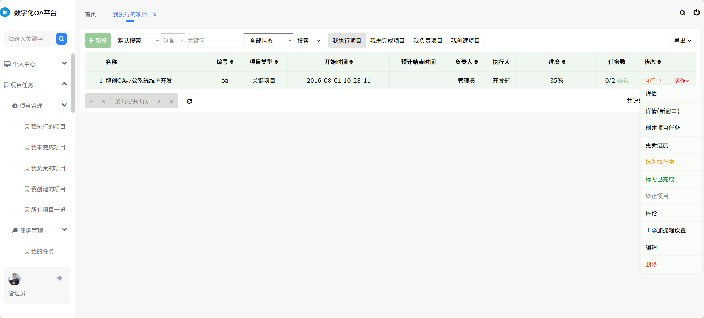
Task: Switch to the 我未完成项目 filter tab
Action: click(x=387, y=41)
